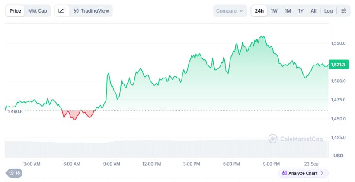Click the 1,521.3 current price label
Image resolution: width=355 pixels, height=182 pixels.
pyautogui.click(x=339, y=65)
